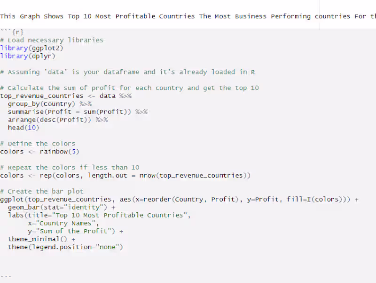Click the theme_minimal() line
Viewport: 376px width, 283px height.
point(41,239)
